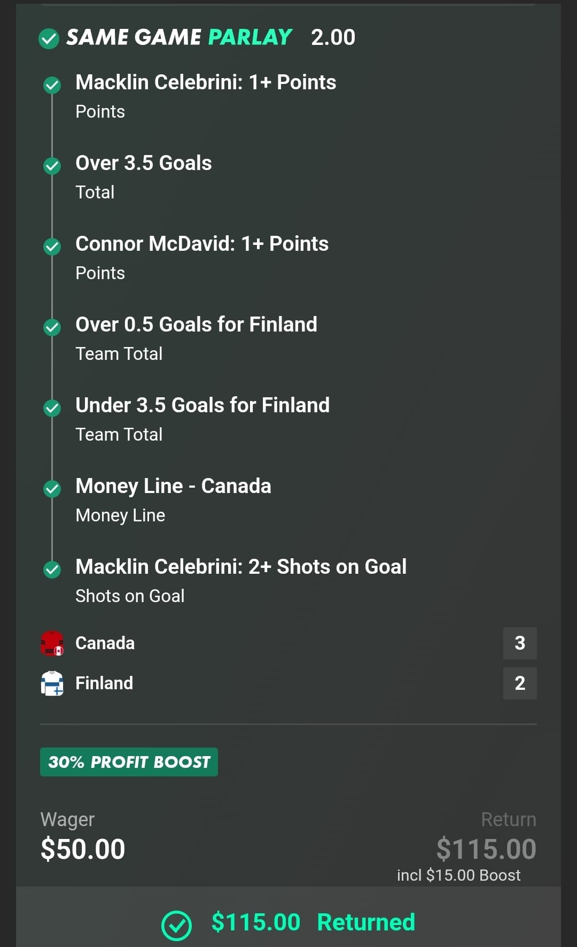This screenshot has height=947, width=577.
Task: Tap Finland's score box showing 2
Action: click(x=519, y=683)
